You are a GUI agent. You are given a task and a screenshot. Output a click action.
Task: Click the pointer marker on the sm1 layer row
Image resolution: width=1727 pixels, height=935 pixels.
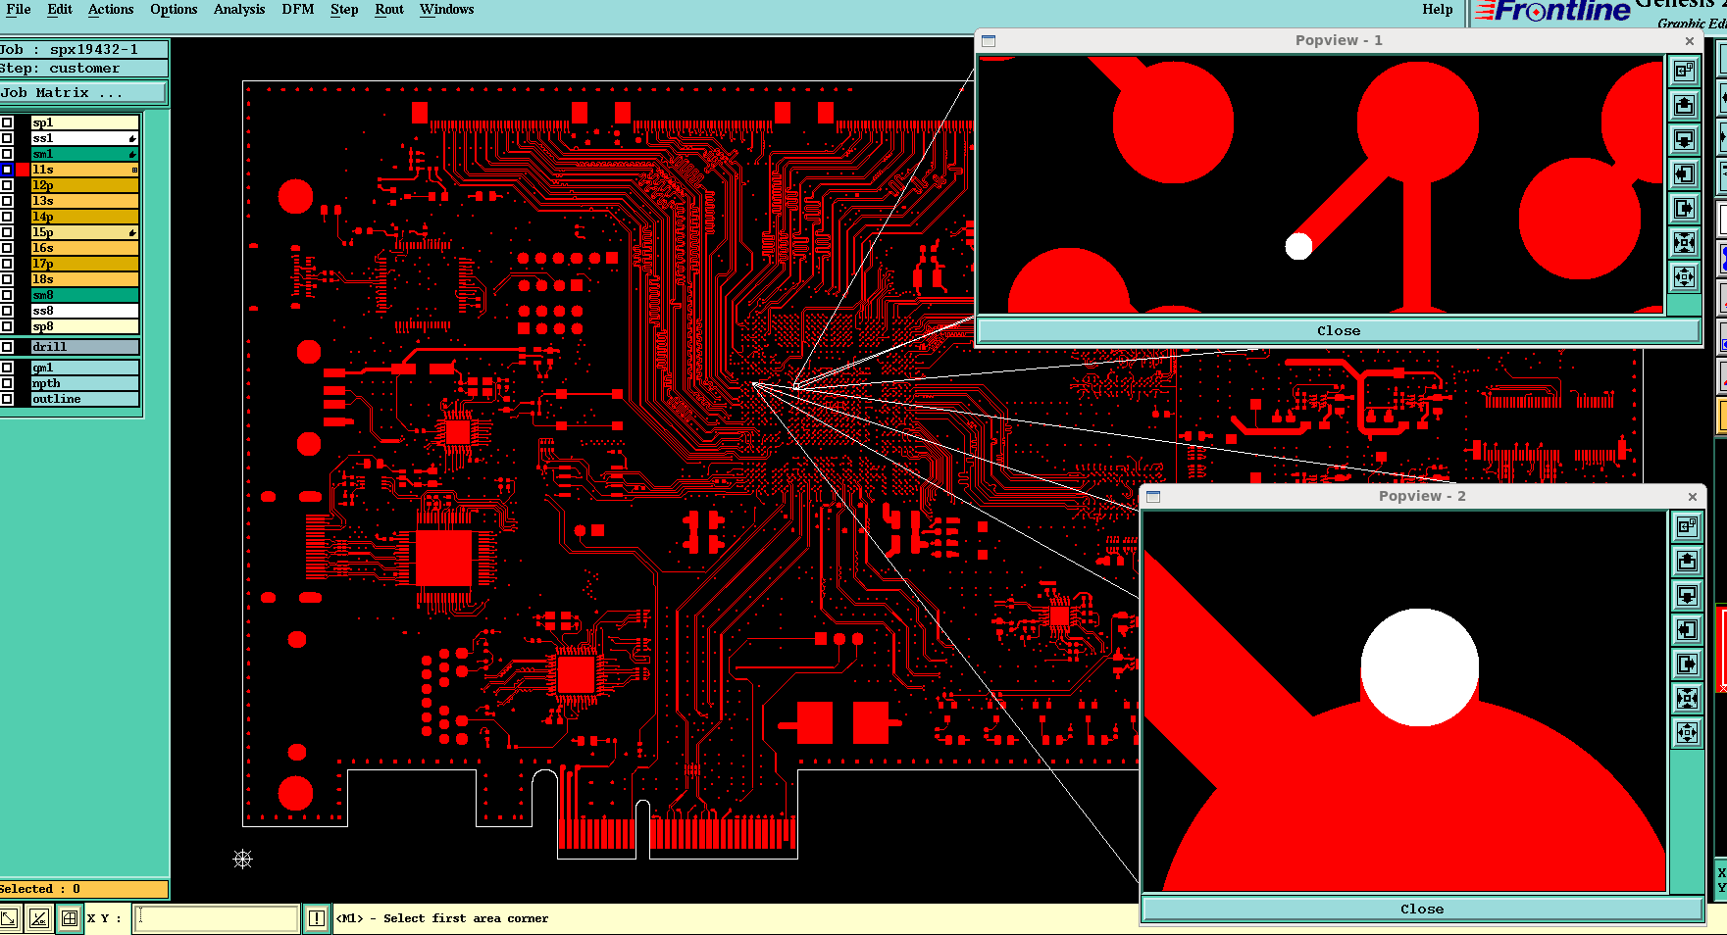[x=132, y=154]
